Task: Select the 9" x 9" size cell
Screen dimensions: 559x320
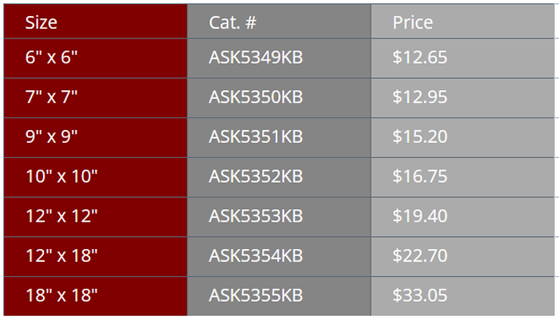Action: pos(51,137)
